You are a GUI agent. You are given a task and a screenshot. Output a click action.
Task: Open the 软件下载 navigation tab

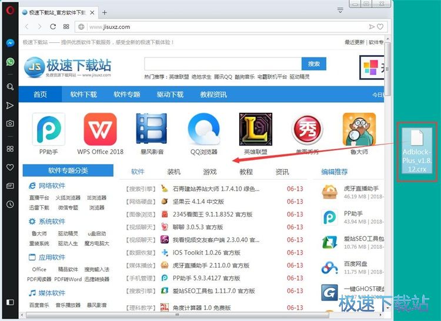click(x=83, y=94)
